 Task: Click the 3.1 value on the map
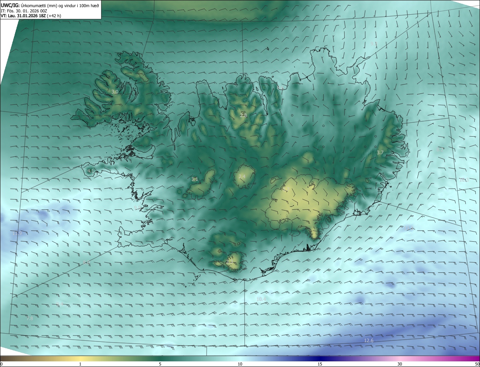click(194, 179)
